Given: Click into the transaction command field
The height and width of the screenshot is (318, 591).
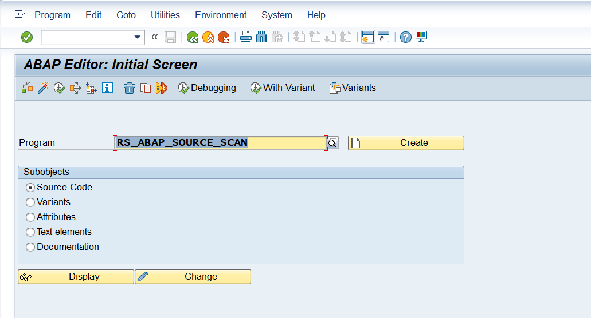Looking at the screenshot, I should [87, 37].
